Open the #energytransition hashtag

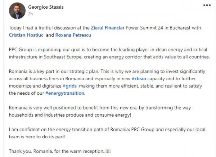tap(65, 93)
